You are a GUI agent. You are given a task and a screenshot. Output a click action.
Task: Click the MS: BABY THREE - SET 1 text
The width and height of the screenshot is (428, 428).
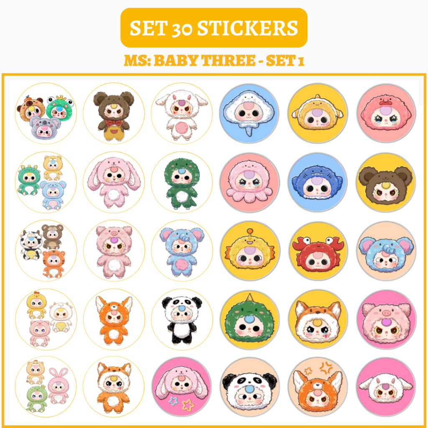tap(214, 60)
